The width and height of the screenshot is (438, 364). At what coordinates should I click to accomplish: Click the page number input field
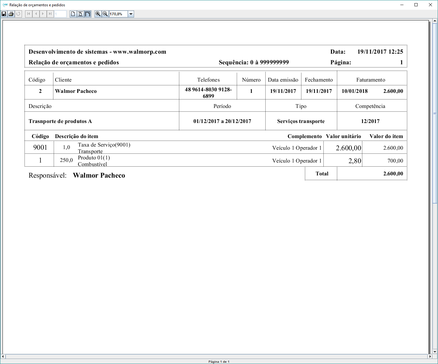60,14
